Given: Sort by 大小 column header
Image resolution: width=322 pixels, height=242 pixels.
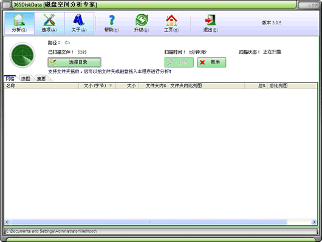Looking at the screenshot, I should (127, 86).
